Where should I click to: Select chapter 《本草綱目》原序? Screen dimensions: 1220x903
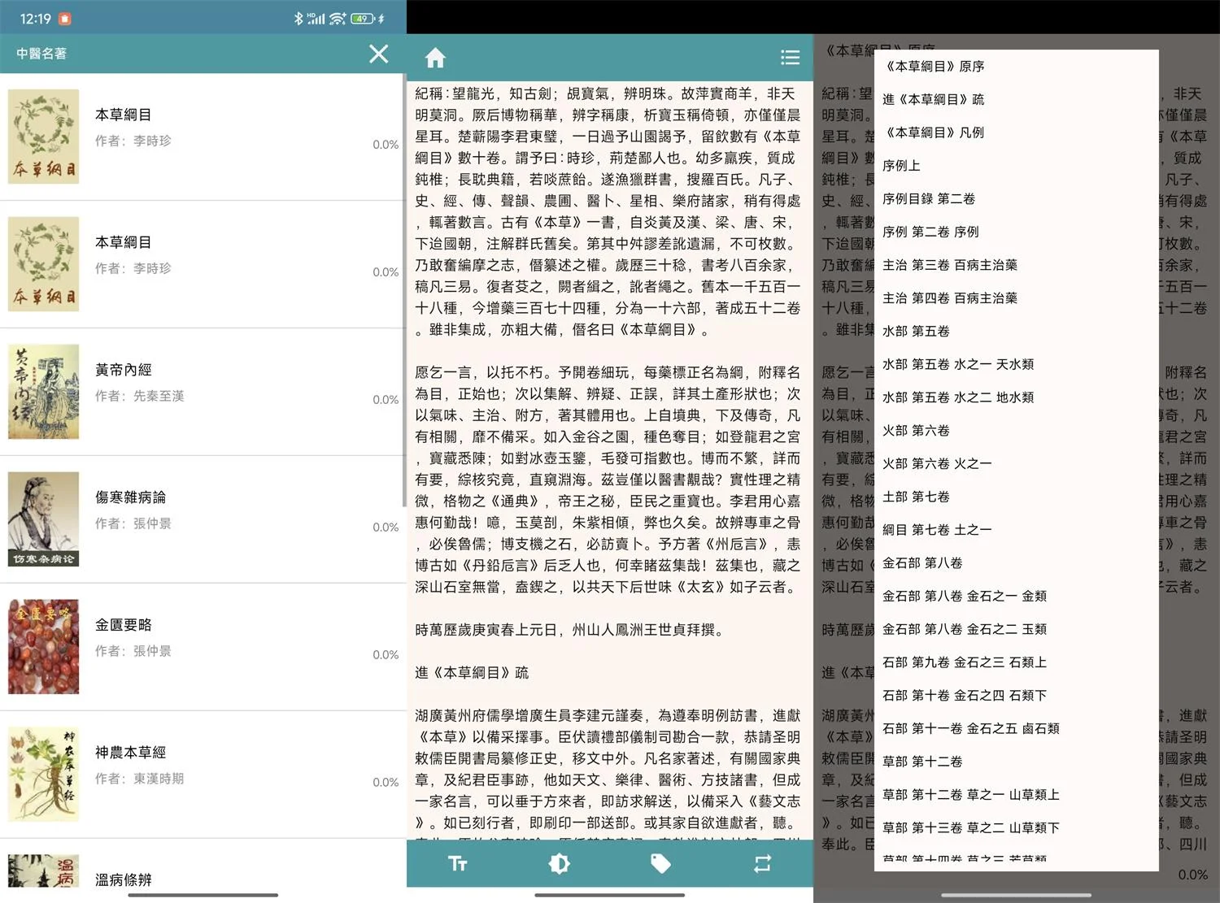point(936,66)
